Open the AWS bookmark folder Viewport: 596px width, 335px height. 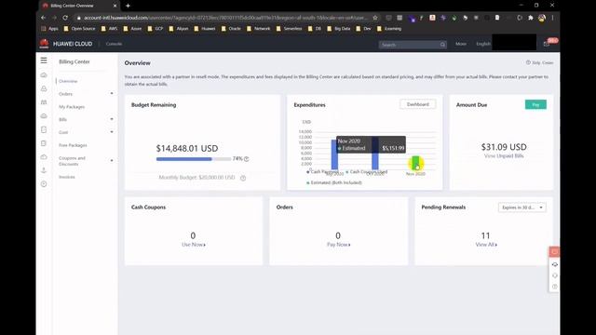110,29
